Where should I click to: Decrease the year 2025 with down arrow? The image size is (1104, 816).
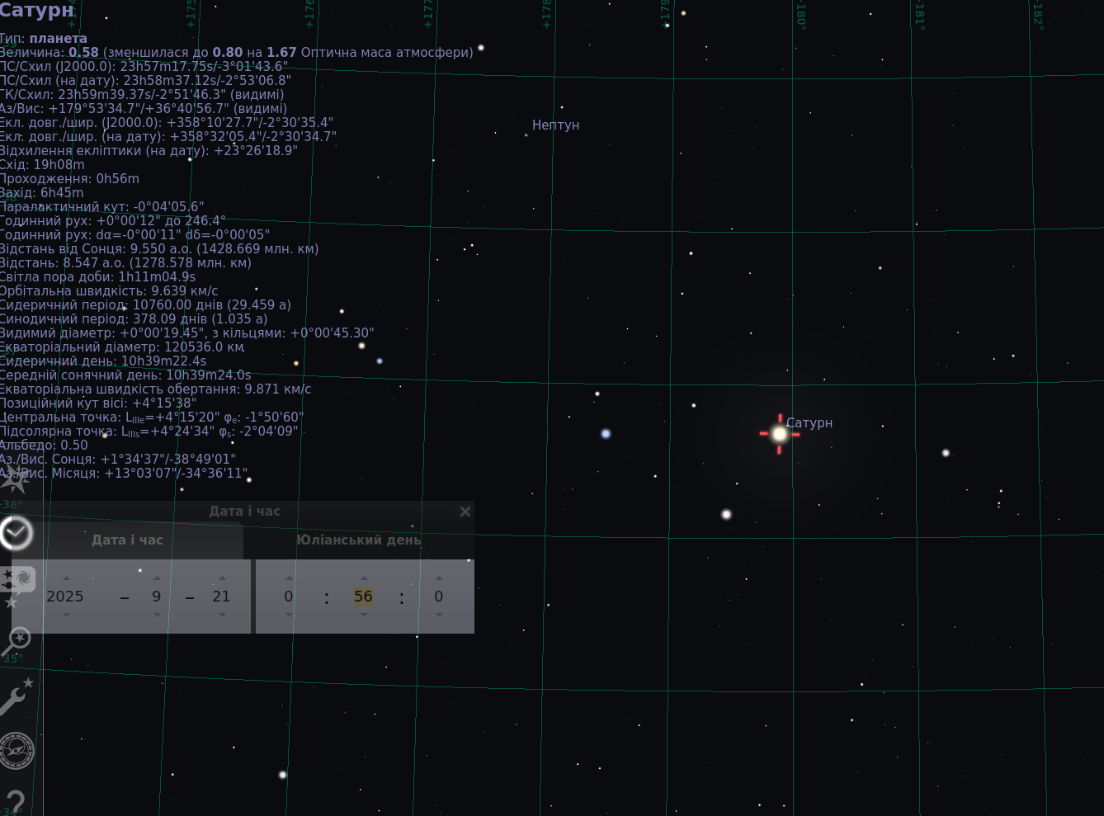[x=67, y=616]
